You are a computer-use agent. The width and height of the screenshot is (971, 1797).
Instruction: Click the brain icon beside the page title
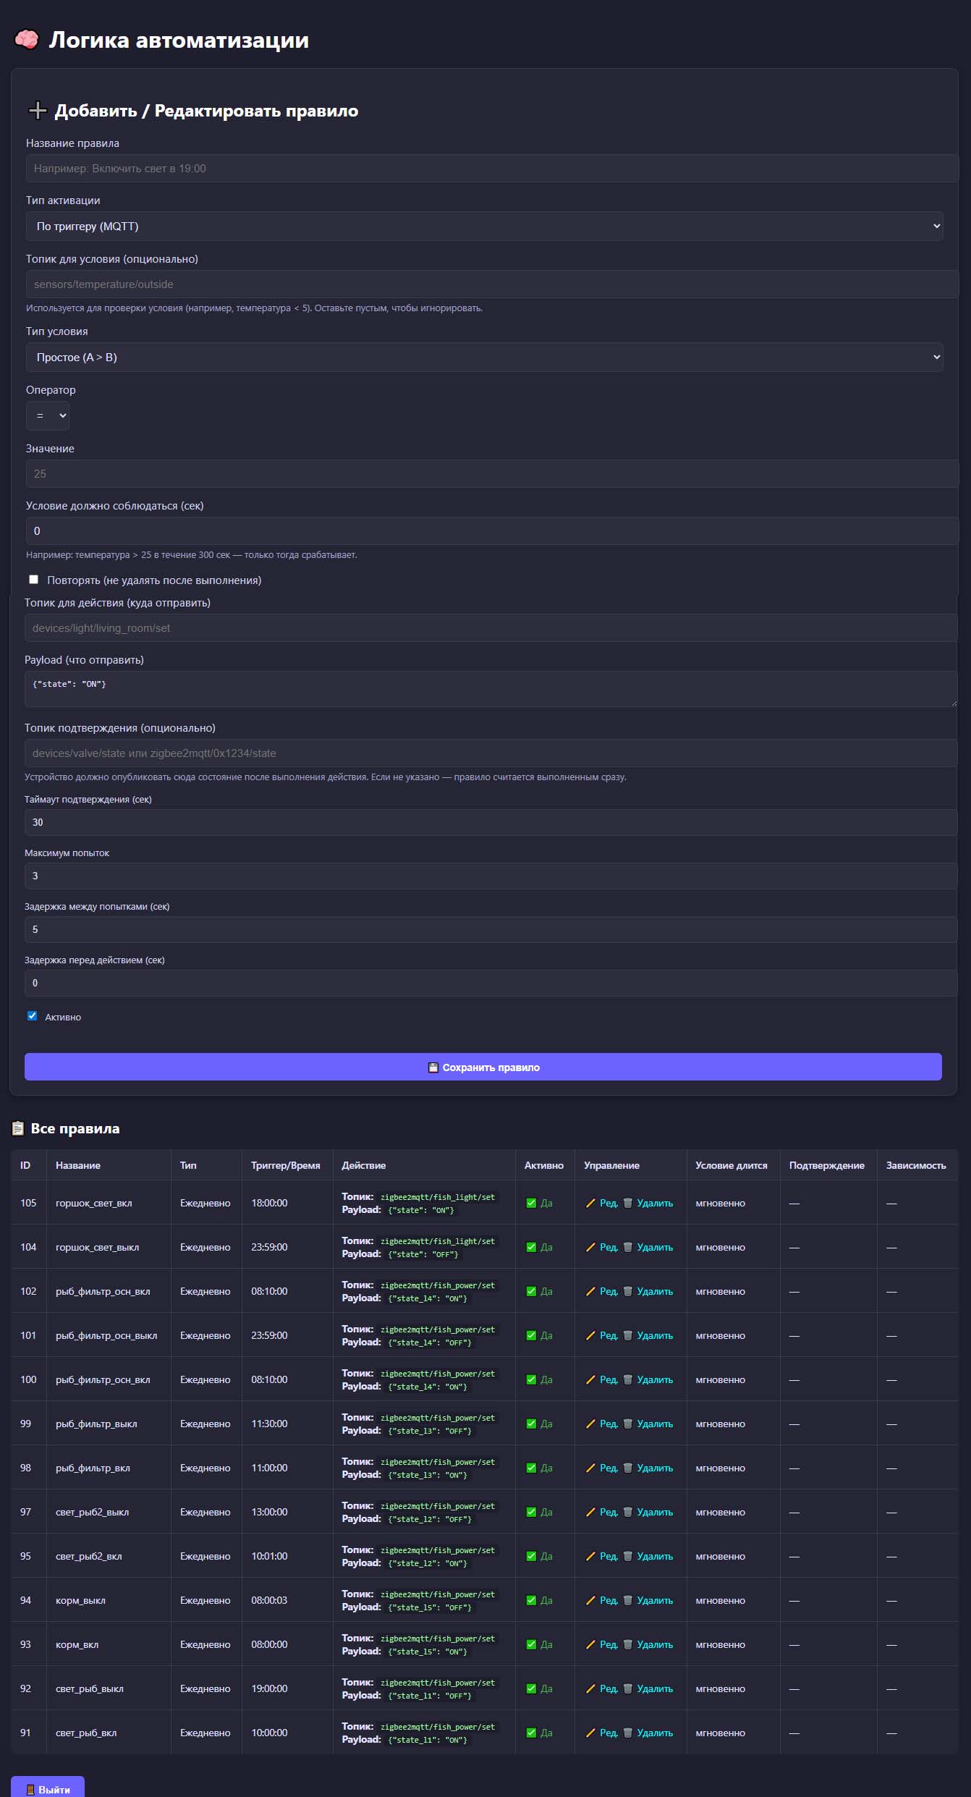pyautogui.click(x=27, y=39)
